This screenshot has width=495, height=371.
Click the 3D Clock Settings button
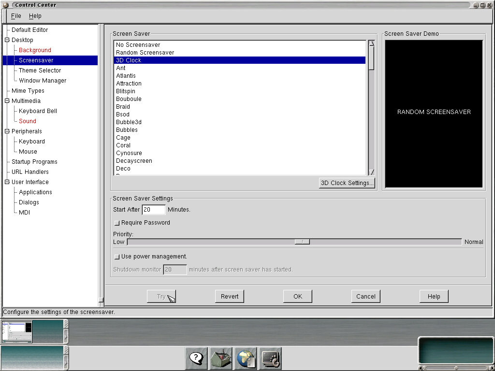coord(347,183)
